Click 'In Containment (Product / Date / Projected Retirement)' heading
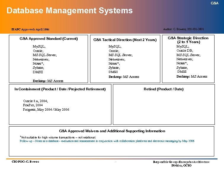 tap(60, 89)
